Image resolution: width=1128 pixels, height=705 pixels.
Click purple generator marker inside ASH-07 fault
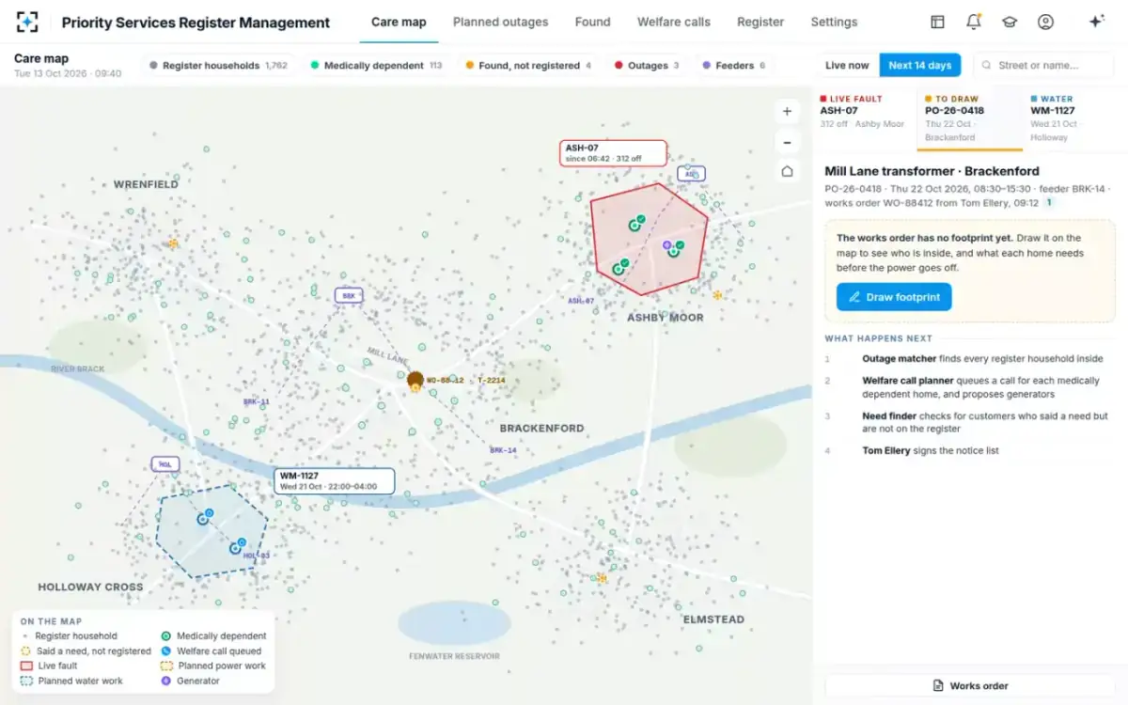(x=667, y=245)
